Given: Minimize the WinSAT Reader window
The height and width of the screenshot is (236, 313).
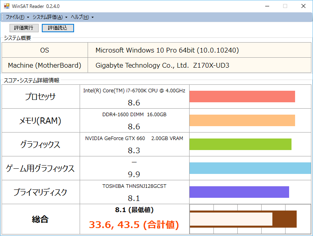Looking at the screenshot, I should point(267,6).
